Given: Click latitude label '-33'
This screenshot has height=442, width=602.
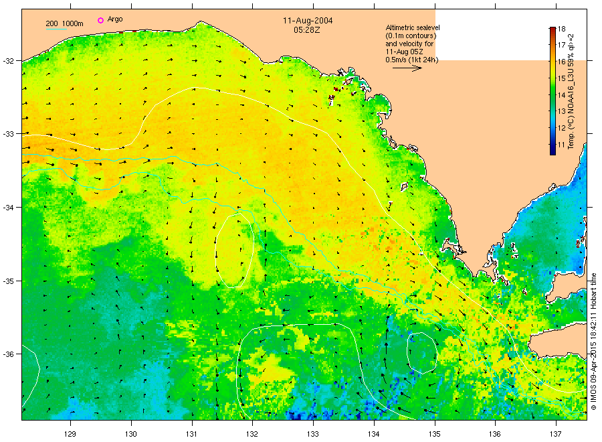Looking at the screenshot, I should click(9, 134).
